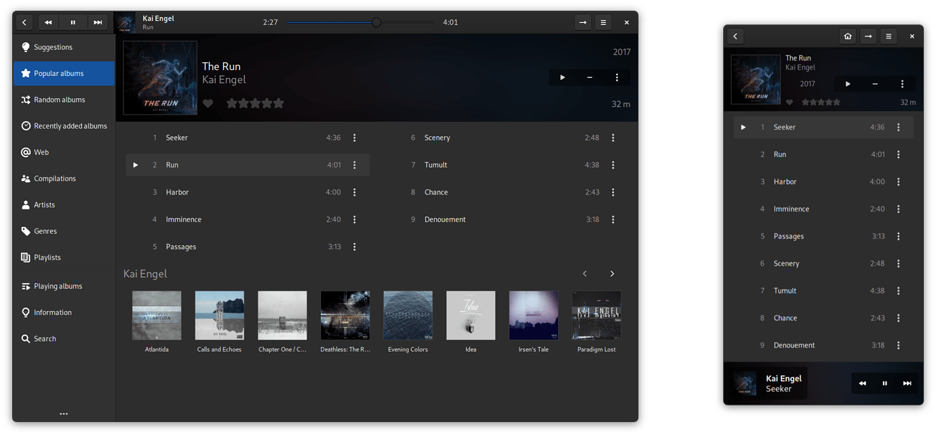
Task: Toggle the heart favorite for The Run
Action: [208, 104]
